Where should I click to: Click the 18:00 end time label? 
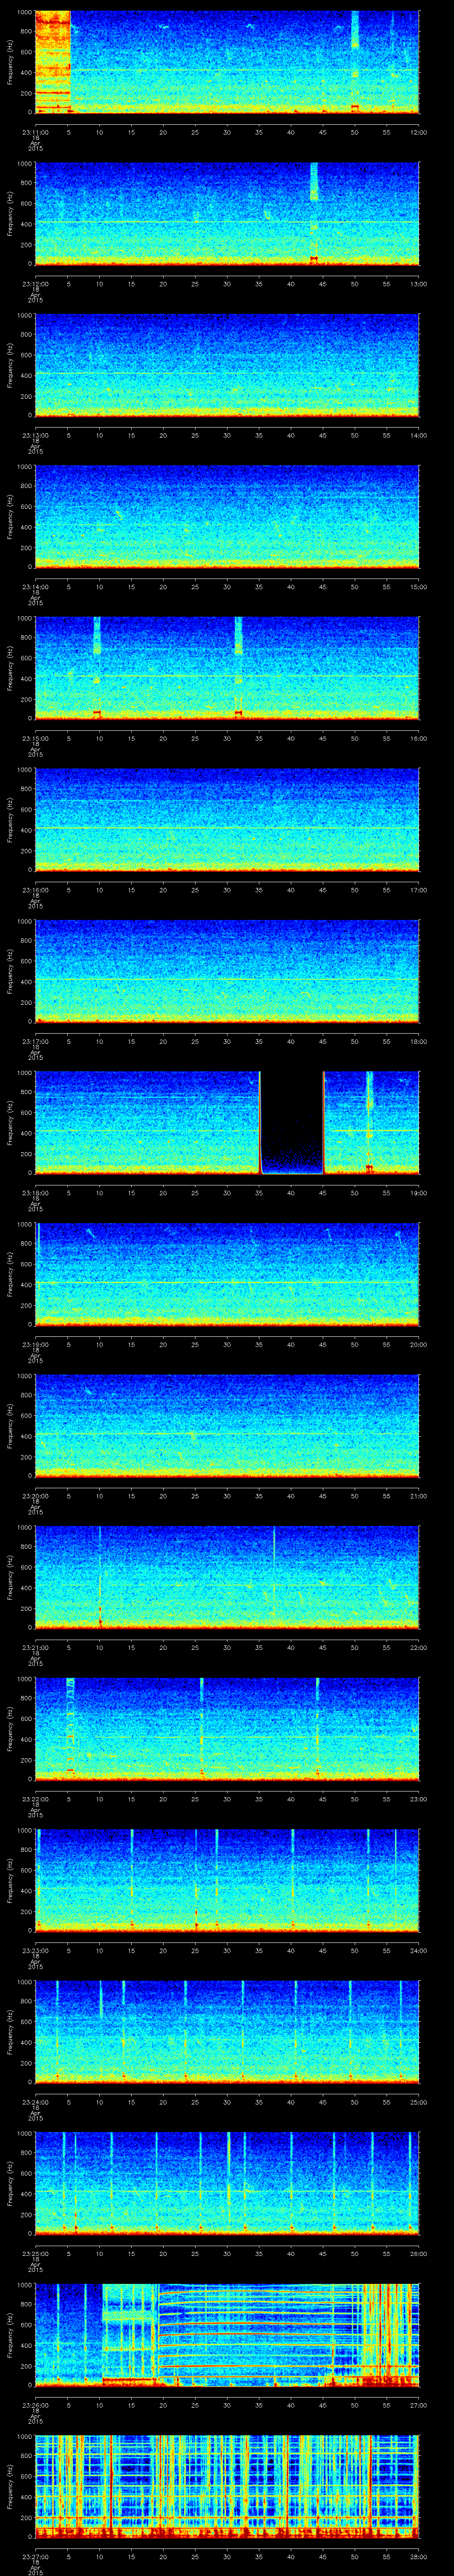(x=418, y=1041)
